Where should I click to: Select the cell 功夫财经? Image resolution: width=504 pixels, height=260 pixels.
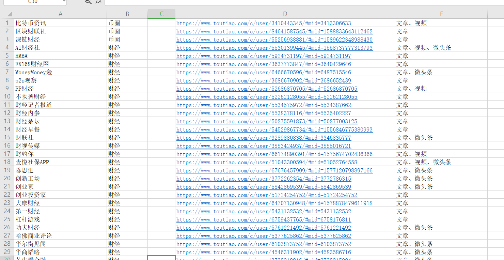[x=60, y=228]
